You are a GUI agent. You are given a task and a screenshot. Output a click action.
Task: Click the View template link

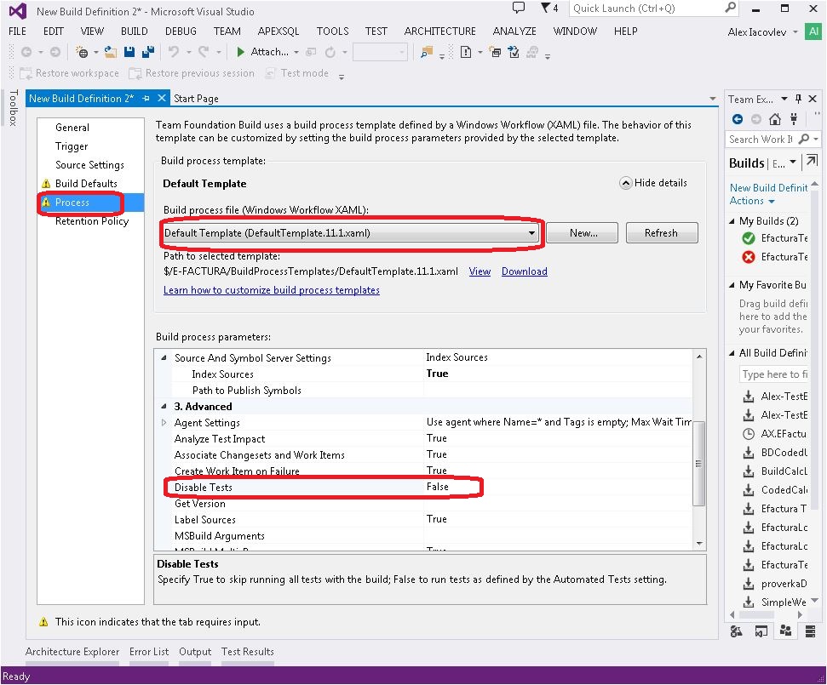(480, 271)
